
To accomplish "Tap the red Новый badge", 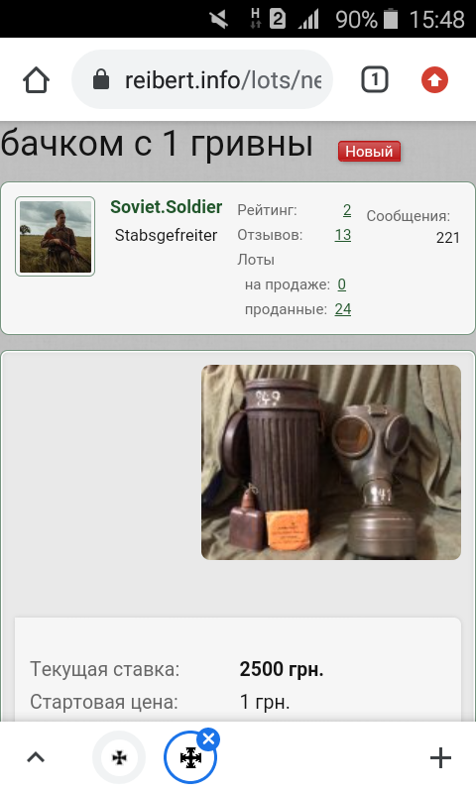I will click(369, 152).
